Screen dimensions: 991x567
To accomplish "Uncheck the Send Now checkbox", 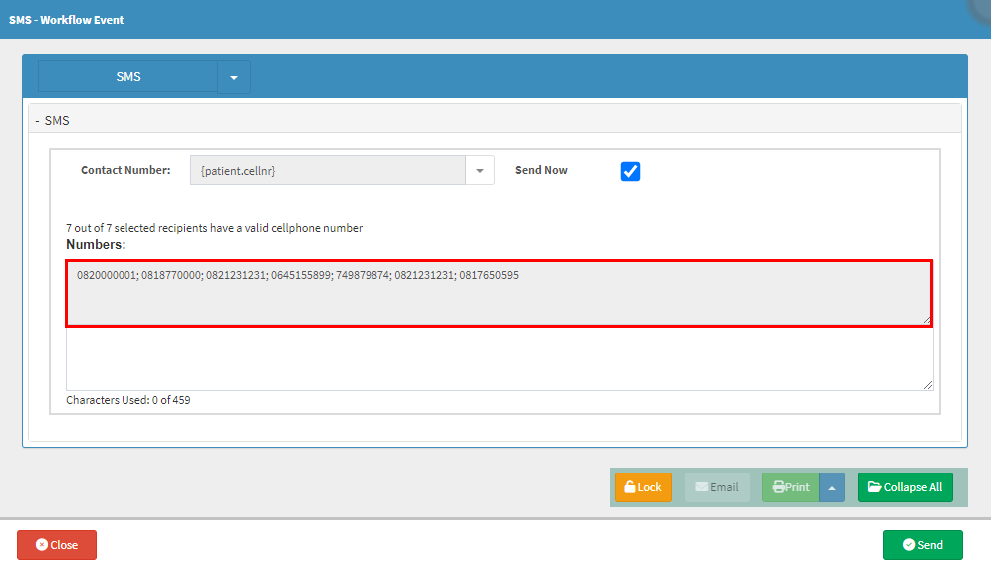I will pos(630,171).
